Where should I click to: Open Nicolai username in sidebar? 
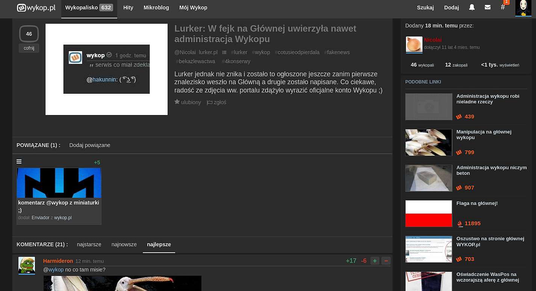433,40
